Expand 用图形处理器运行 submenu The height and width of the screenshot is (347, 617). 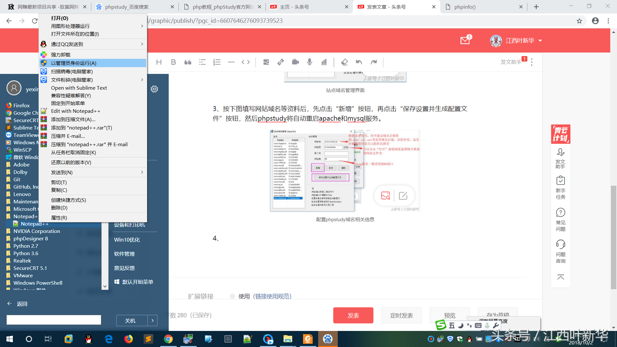click(x=93, y=26)
